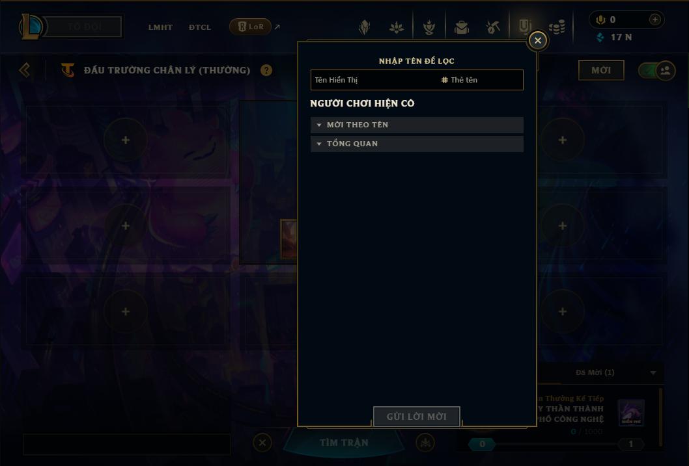Collapse the MỜI THEO TÊN section
This screenshot has width=689, height=466.
(x=417, y=125)
